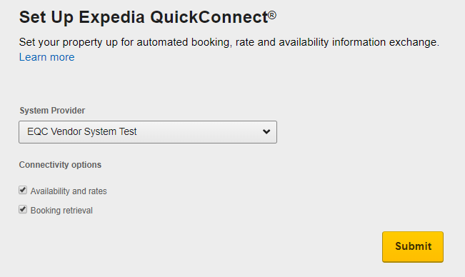Click the chevron icon in provider selector
The height and width of the screenshot is (277, 465).
point(266,131)
